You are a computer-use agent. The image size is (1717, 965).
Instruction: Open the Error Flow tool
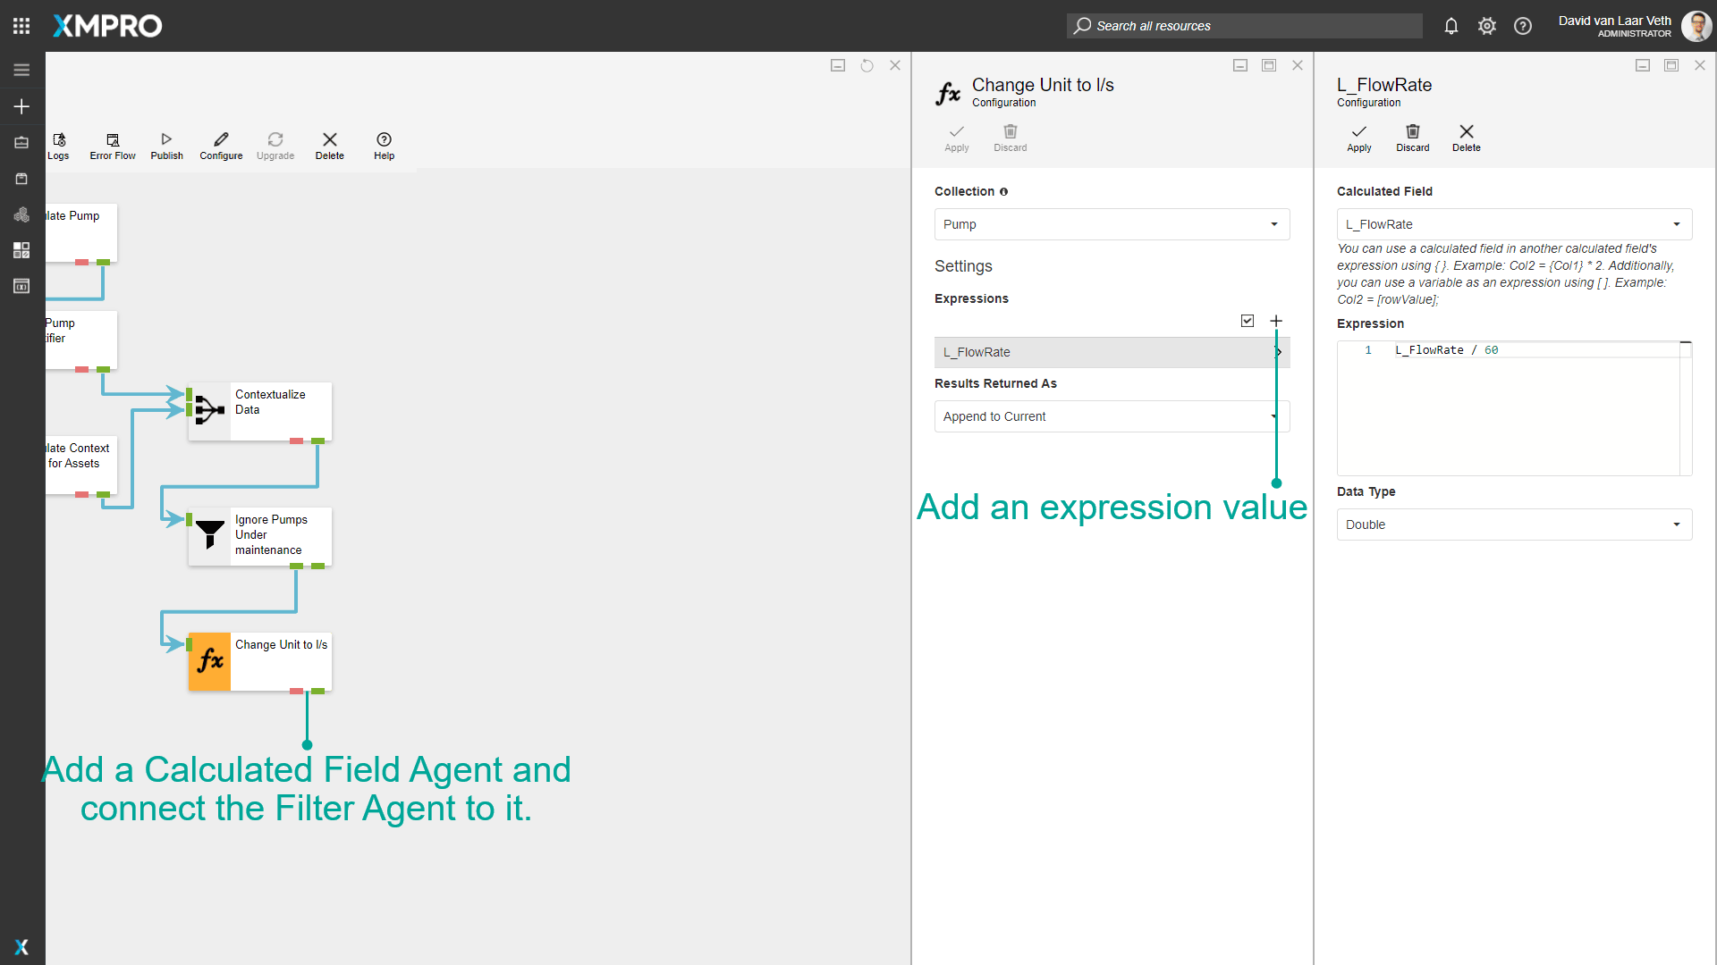point(113,146)
